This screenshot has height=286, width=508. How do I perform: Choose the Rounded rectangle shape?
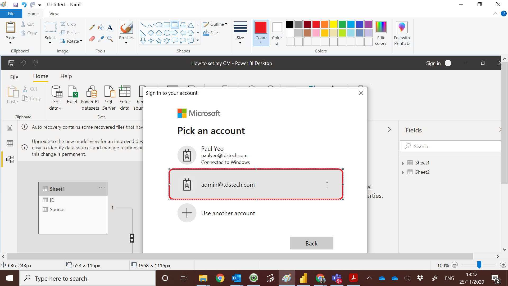(x=175, y=25)
